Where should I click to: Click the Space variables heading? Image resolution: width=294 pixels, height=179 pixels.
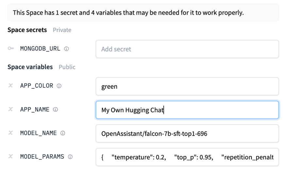[x=30, y=67]
